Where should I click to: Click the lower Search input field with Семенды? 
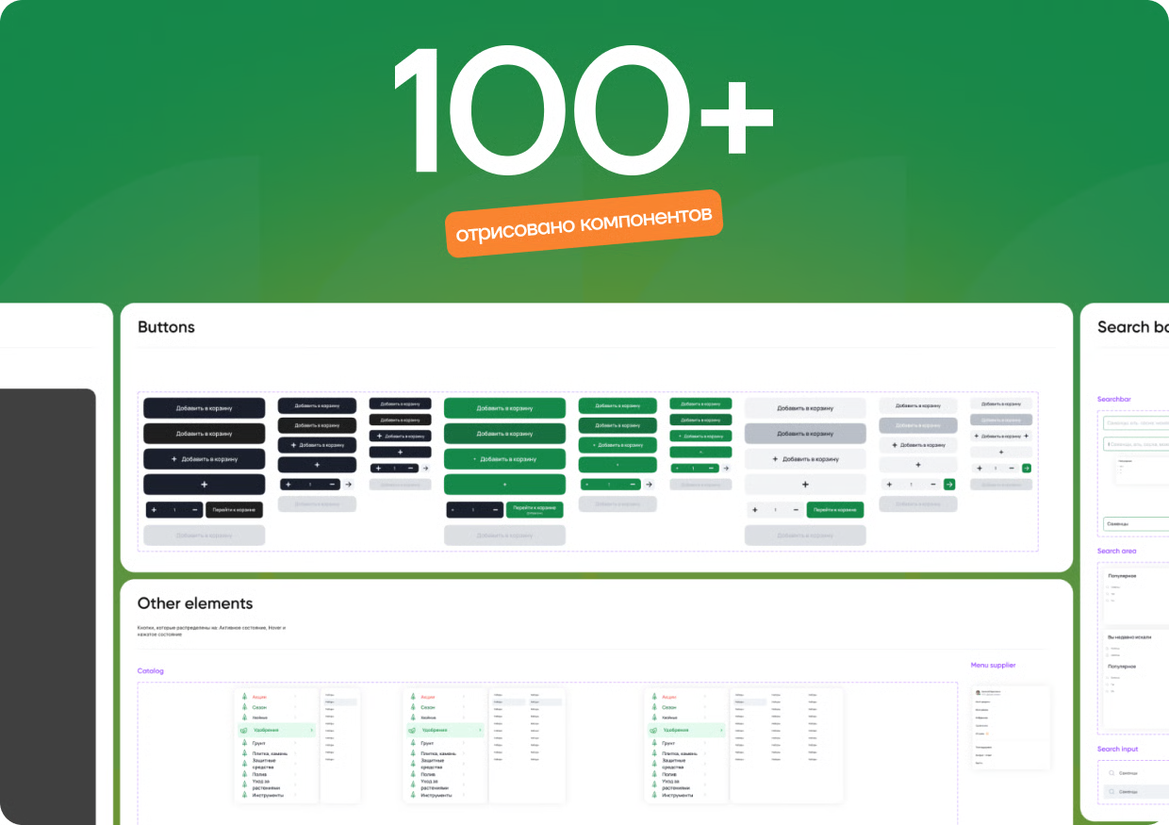click(x=1137, y=791)
